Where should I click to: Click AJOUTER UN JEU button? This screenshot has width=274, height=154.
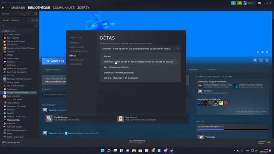pos(11,142)
